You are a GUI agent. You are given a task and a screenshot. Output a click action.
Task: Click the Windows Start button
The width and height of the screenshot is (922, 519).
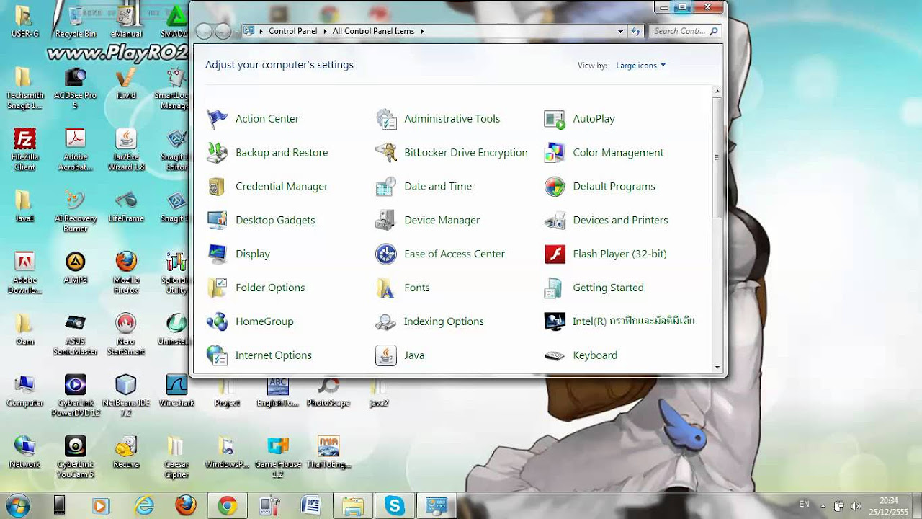click(18, 506)
